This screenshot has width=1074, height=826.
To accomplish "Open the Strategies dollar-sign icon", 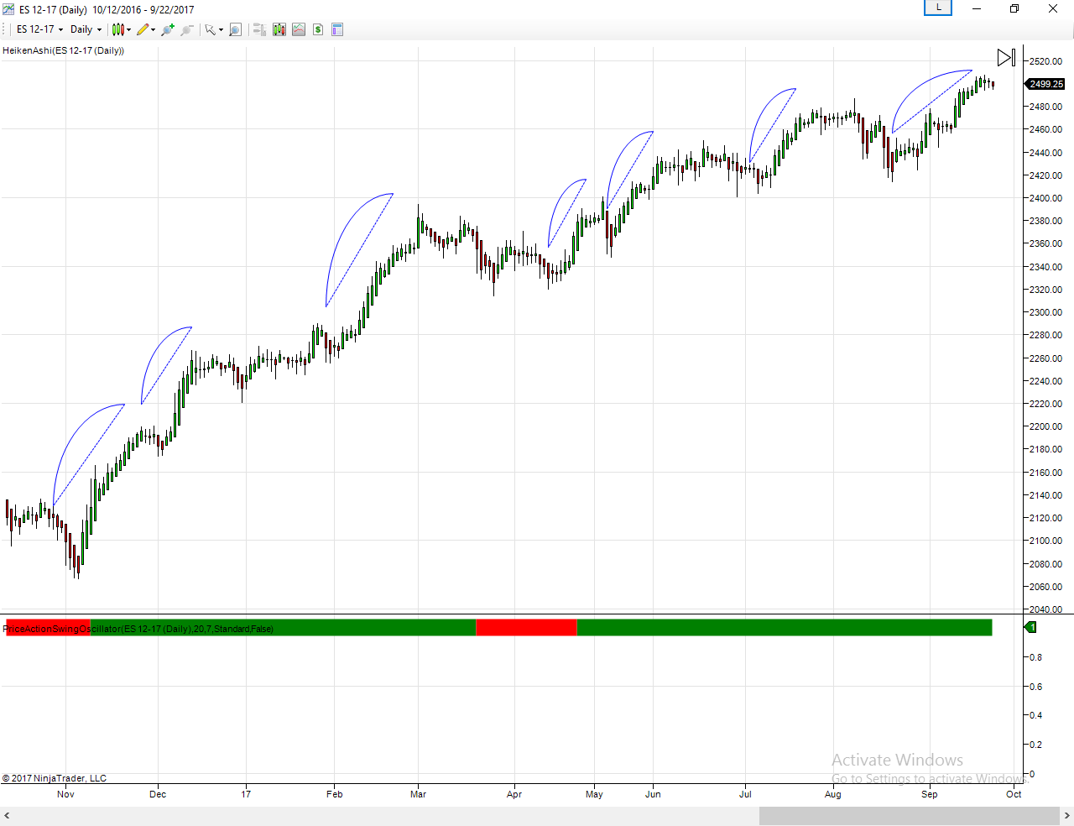I will point(318,29).
